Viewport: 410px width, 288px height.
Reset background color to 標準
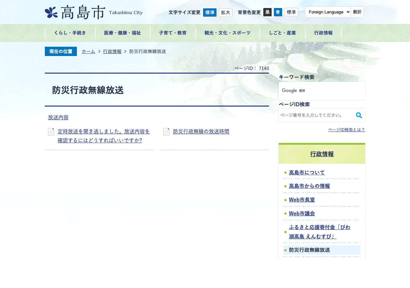291,12
